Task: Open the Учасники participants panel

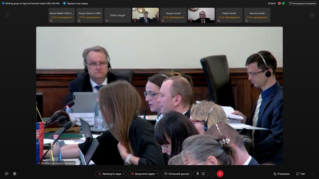Action: pyautogui.click(x=281, y=174)
